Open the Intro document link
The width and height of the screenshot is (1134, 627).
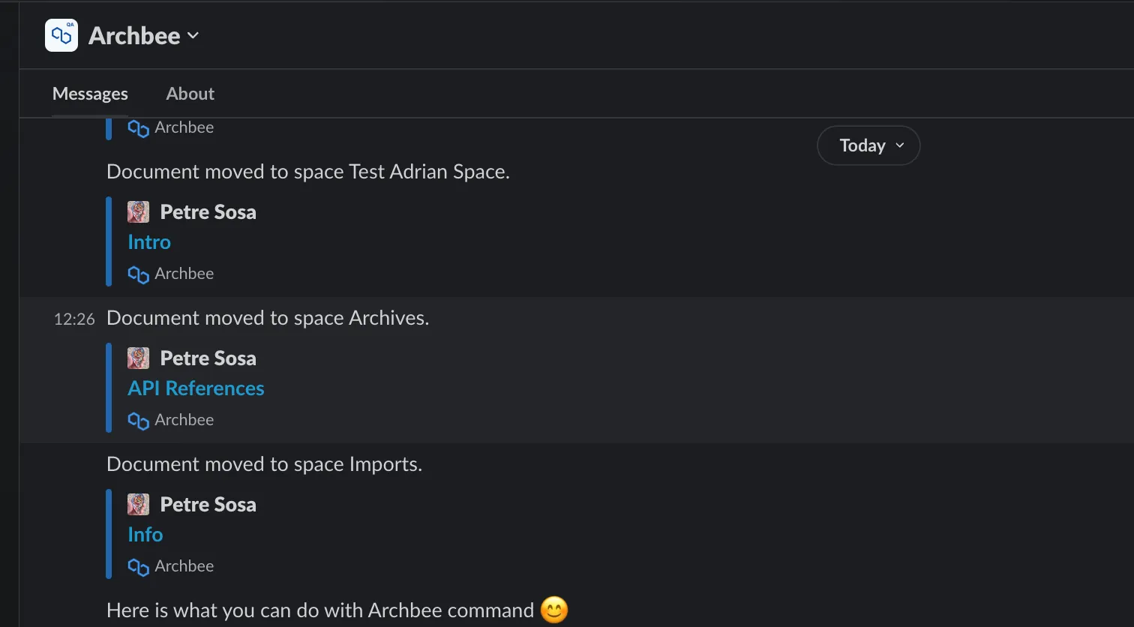[x=149, y=242]
